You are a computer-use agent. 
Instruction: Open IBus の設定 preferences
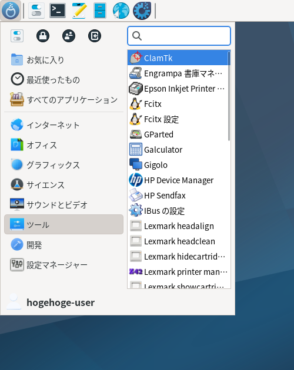[x=178, y=210]
